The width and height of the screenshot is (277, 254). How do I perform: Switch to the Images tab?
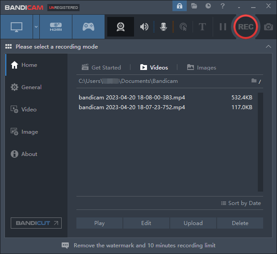(x=201, y=67)
